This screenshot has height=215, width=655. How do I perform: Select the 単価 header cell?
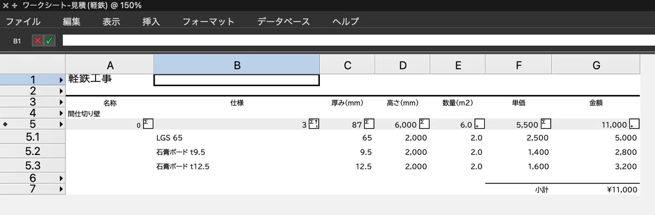518,102
